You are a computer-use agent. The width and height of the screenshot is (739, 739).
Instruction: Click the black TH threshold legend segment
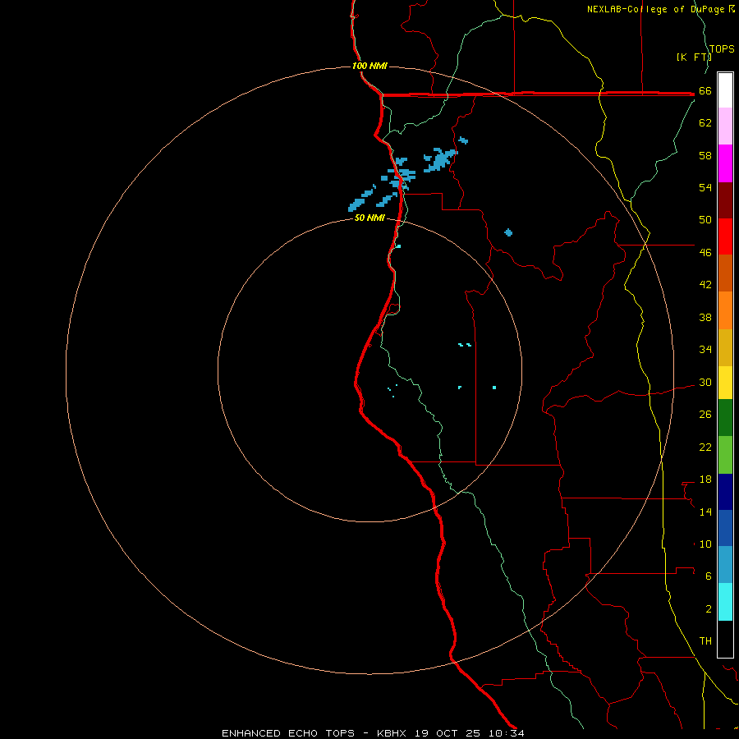coord(725,639)
